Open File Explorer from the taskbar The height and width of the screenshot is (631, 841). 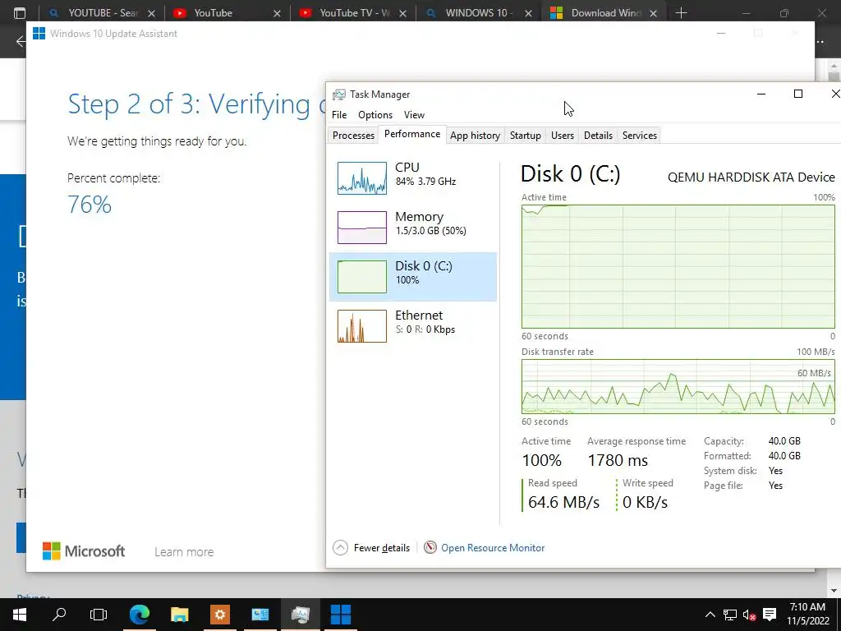(x=180, y=615)
